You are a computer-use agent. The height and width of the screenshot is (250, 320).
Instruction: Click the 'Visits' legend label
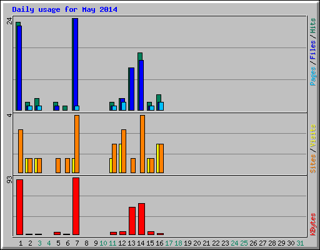point(312,136)
